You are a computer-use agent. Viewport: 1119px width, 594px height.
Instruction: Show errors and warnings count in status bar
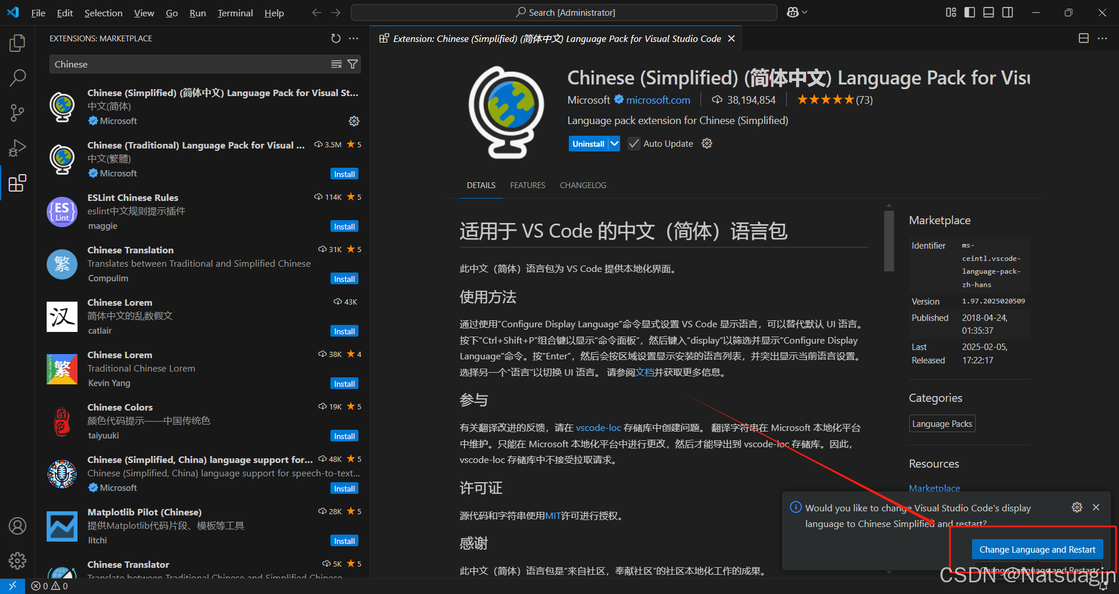pyautogui.click(x=50, y=586)
